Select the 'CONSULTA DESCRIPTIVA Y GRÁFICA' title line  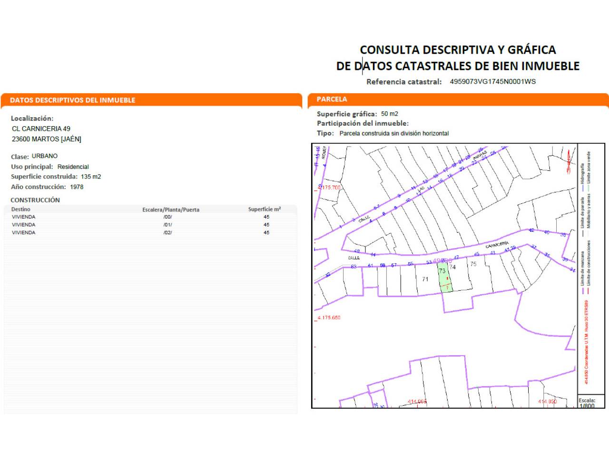pos(458,50)
